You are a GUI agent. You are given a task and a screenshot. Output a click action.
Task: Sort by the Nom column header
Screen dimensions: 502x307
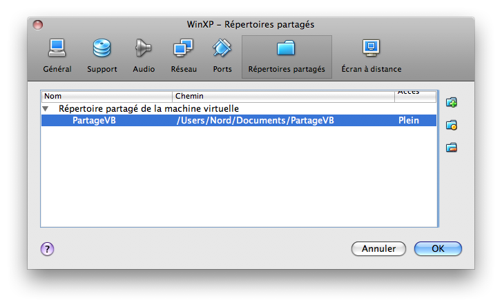pos(106,97)
